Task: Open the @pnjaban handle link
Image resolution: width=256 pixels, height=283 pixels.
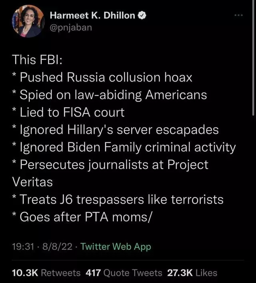Action: point(71,28)
